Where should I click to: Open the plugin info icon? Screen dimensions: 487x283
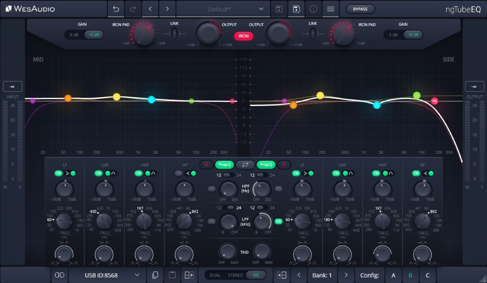tap(313, 9)
